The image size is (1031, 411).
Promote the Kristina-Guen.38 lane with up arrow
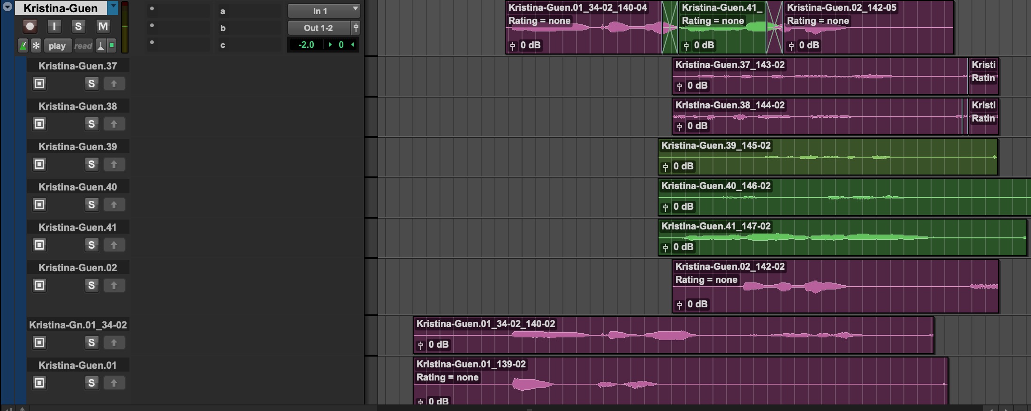[114, 124]
